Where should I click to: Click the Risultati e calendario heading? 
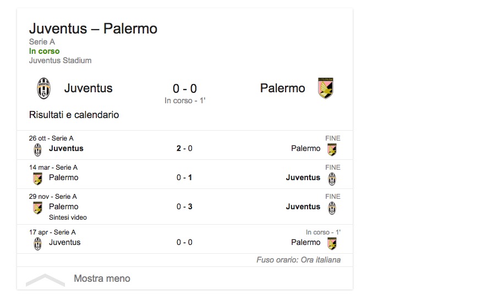pos(74,115)
